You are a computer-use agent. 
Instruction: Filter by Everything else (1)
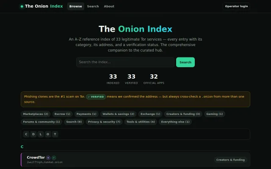click(x=175, y=122)
